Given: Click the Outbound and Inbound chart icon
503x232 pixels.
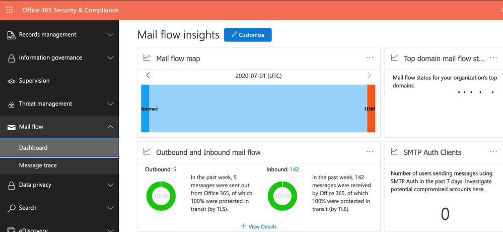Looking at the screenshot, I should [147, 151].
